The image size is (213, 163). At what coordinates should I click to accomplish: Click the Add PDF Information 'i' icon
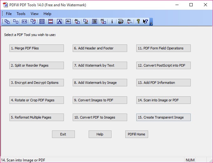click(x=112, y=22)
